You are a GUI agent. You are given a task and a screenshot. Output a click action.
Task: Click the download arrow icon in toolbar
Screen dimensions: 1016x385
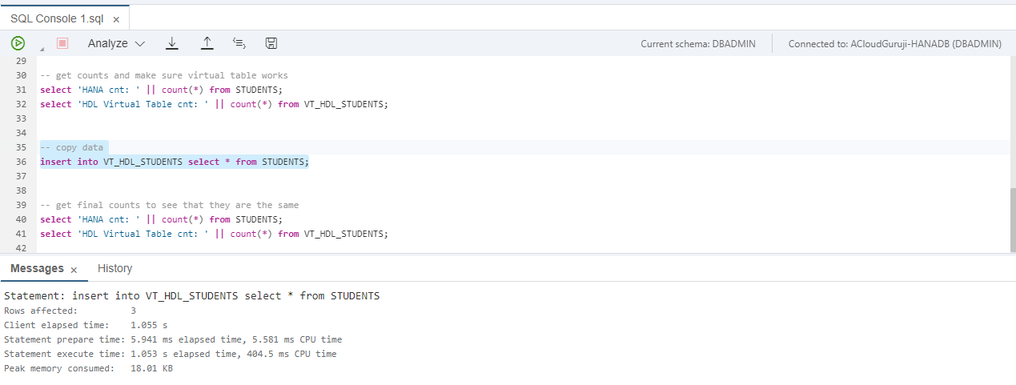coord(171,43)
